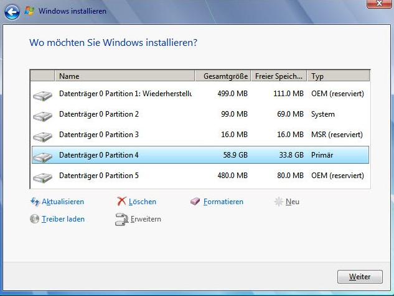
Task: Click the 499.0 MB total size cell
Action: [x=232, y=94]
